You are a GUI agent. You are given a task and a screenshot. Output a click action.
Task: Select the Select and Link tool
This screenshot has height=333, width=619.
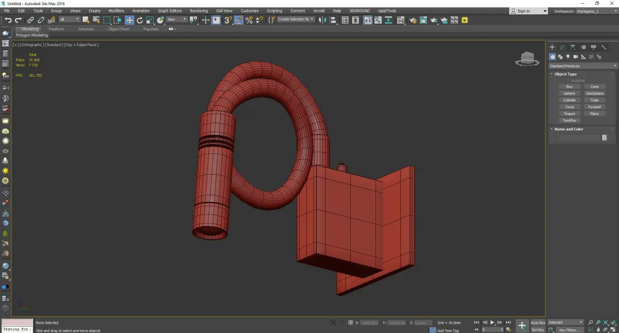point(30,20)
